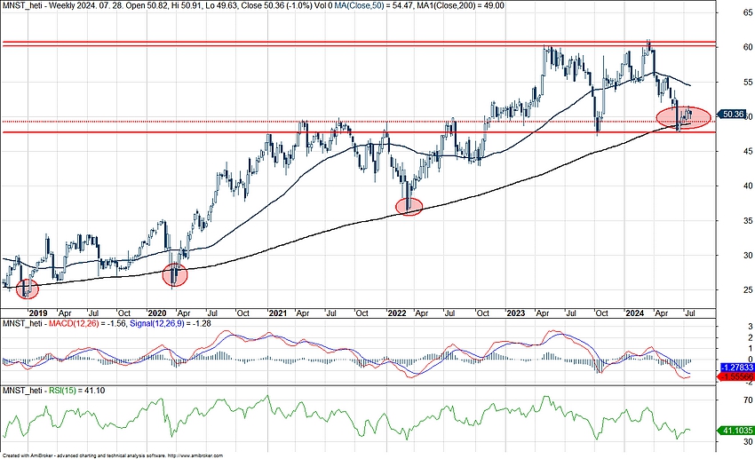Click the red ellipse marker near July 2024
The width and height of the screenshot is (755, 459).
[683, 116]
